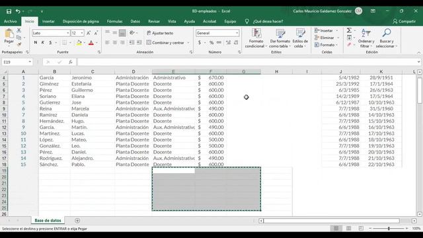Align text to the right
Viewport: 423px width, 238px height.
point(122,42)
